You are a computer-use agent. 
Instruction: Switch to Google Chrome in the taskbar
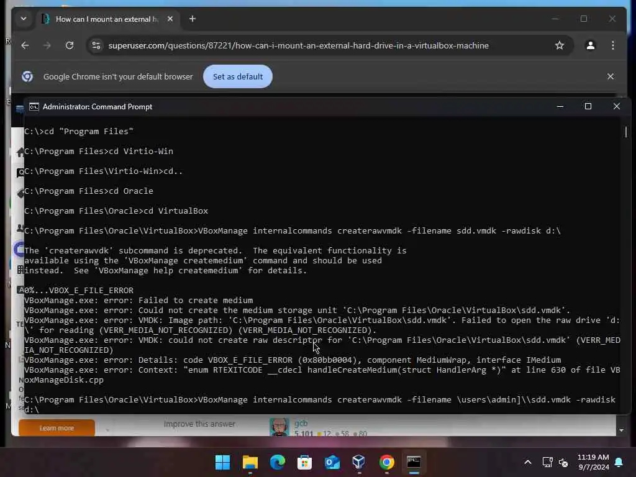[386, 462]
